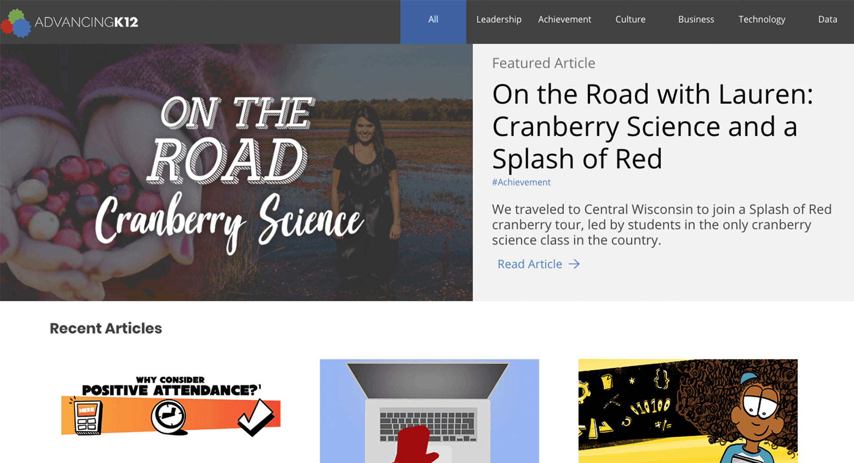Click the ADVANCINGK12 site name text

(86, 22)
